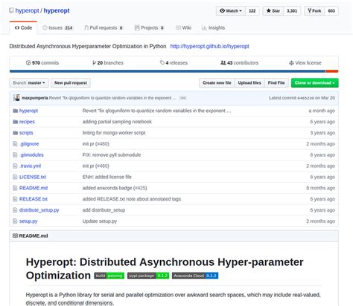
Task: Switch to the Insights tab
Action: point(213,27)
